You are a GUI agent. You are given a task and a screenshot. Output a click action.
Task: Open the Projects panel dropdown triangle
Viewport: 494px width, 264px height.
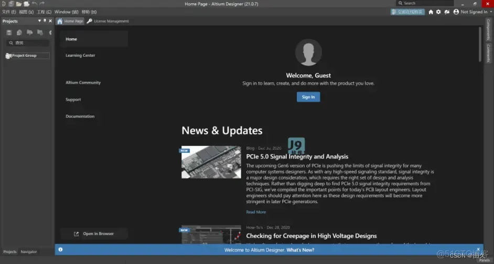click(39, 21)
